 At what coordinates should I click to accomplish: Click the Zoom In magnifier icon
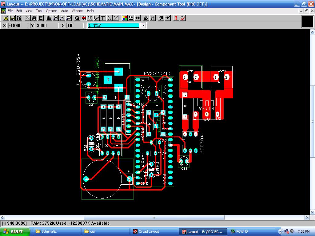[55, 18]
